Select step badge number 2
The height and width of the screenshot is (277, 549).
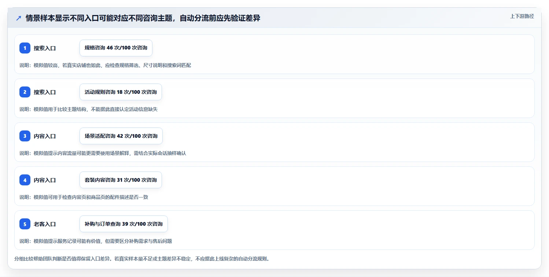[25, 92]
